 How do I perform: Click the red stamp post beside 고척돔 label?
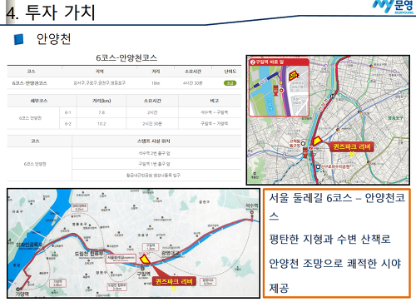305,152
